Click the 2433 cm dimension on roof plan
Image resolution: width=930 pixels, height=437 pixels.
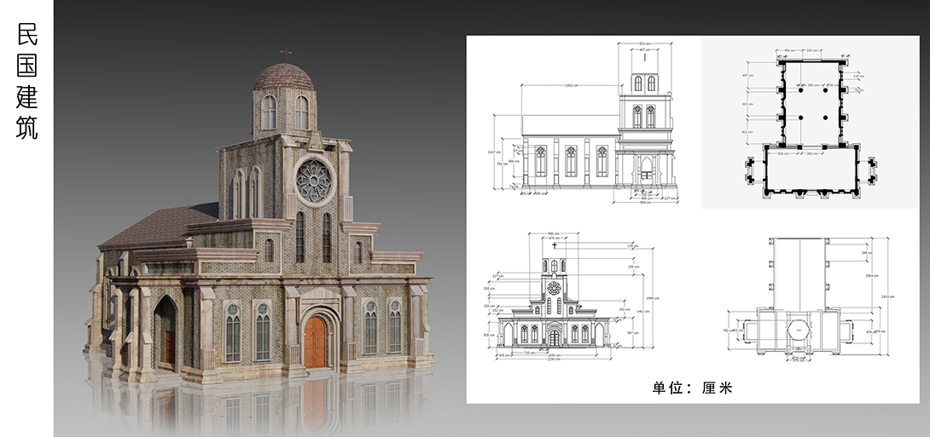(887, 296)
